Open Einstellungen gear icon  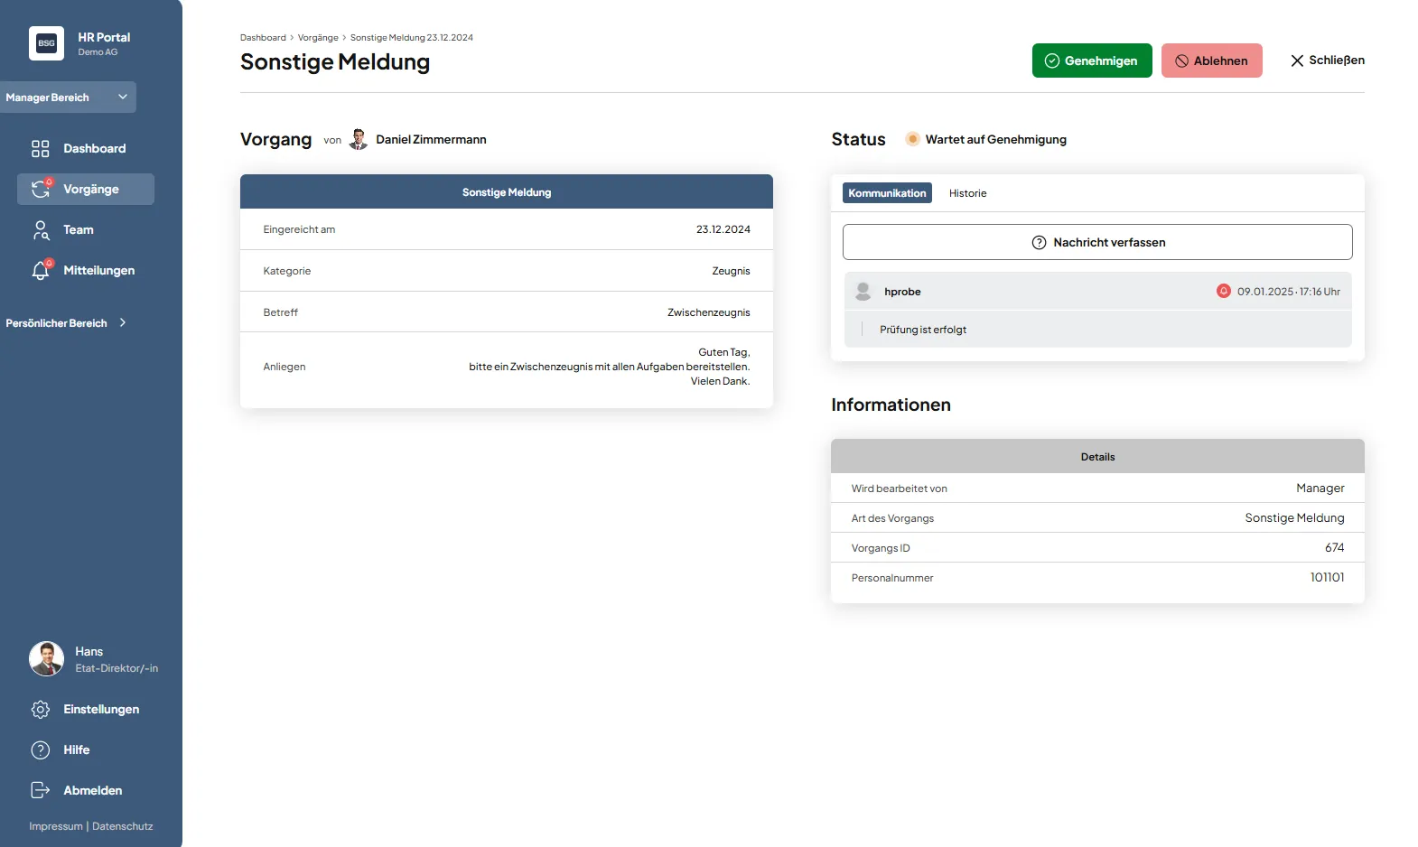click(x=41, y=710)
